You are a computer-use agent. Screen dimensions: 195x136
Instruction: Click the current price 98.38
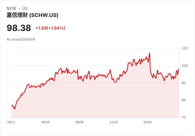pos(19,28)
